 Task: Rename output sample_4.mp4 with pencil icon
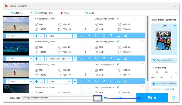pyautogui.click(x=118, y=87)
